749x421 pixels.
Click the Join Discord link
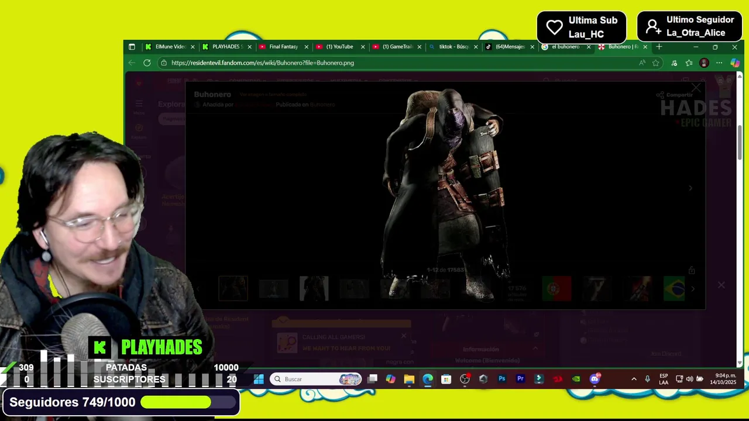pos(666,354)
